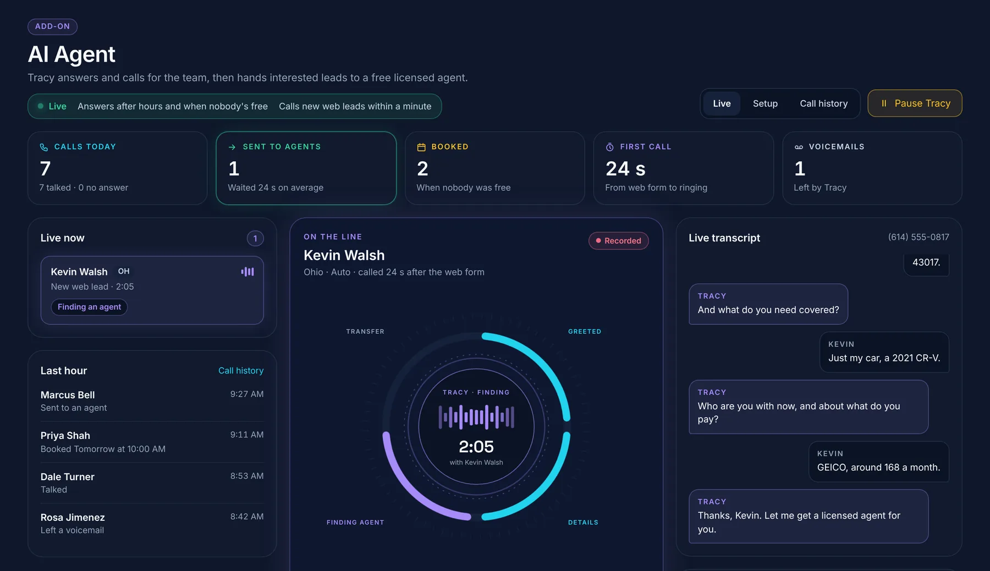990x571 pixels.
Task: Click '7 talked · 0 no answer' text
Action: (x=84, y=188)
